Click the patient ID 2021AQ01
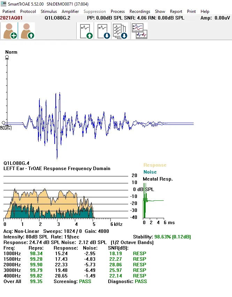The width and height of the screenshot is (232, 297). tap(11, 18)
